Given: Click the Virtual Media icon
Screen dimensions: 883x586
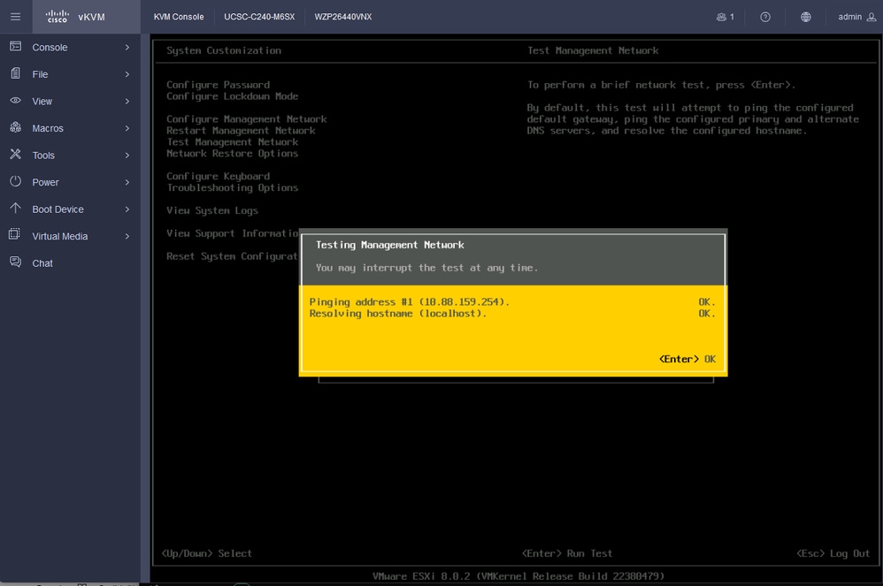Looking at the screenshot, I should point(15,235).
